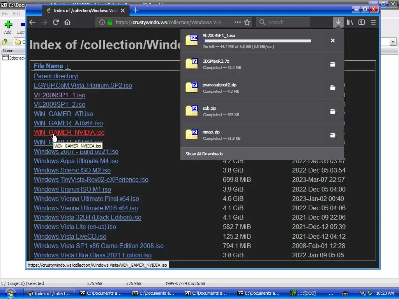Bookmark this page with the star

(x=247, y=22)
